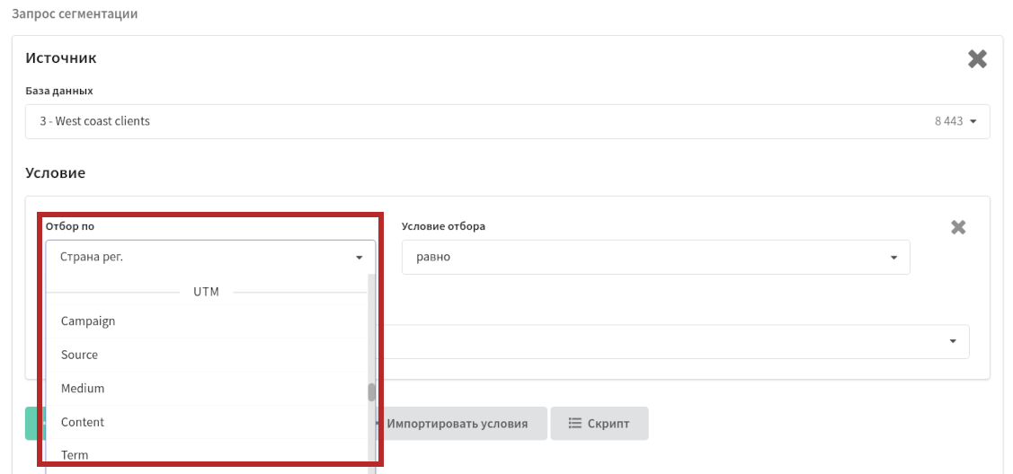Collapse the Отбор по Страна рег. selector
1013x474 pixels.
[x=210, y=257]
